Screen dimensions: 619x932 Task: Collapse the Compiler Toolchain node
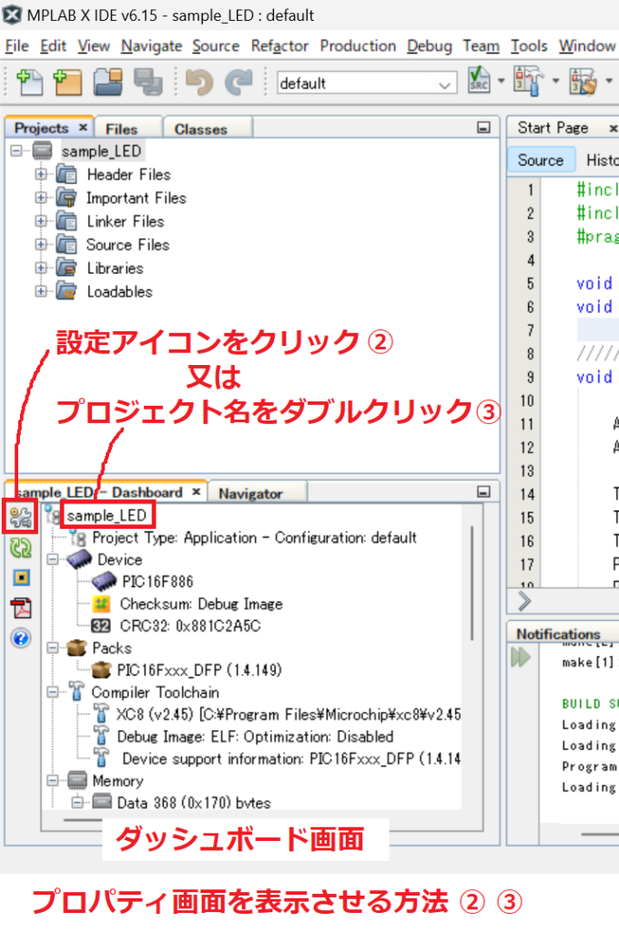(53, 692)
